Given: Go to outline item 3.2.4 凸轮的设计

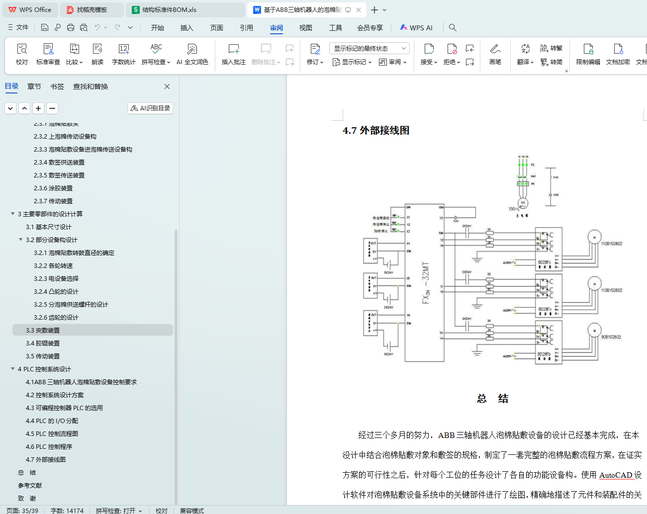Looking at the screenshot, I should (x=56, y=291).
